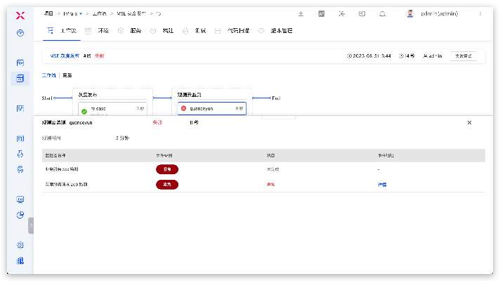500x281 pixels.
Task: Close the quanceyun detail panel
Action: (x=469, y=122)
